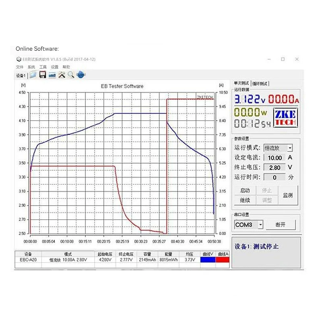
Task: Click the red 曲线A color swatch
Action: [223, 260]
